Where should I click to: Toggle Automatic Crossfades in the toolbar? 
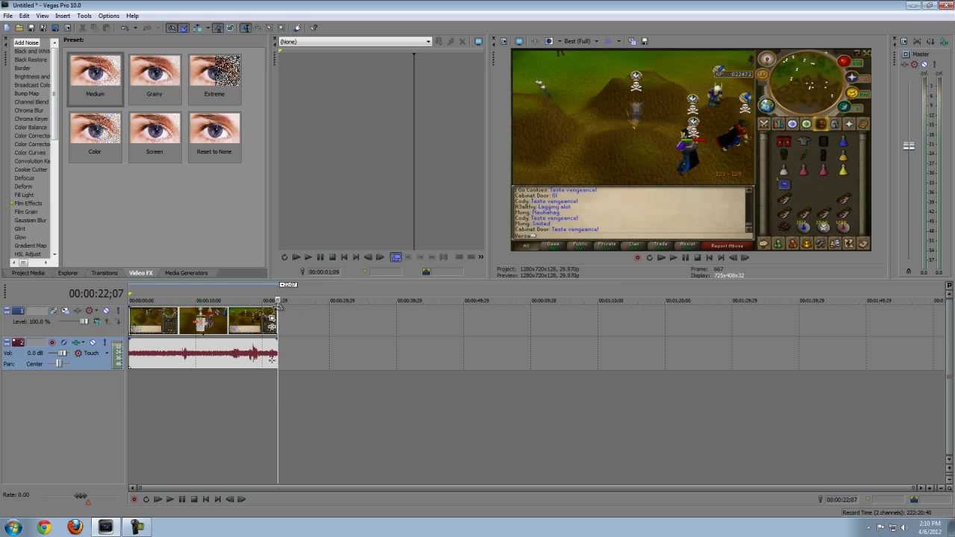[x=184, y=28]
